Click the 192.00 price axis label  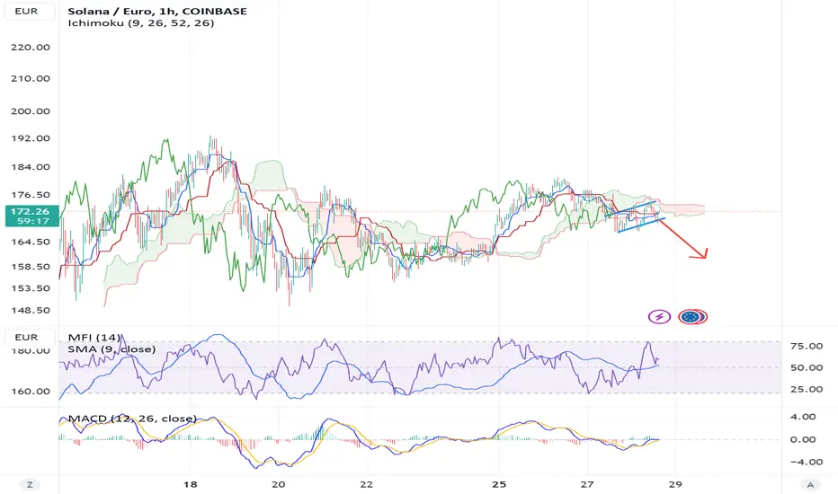(x=31, y=138)
